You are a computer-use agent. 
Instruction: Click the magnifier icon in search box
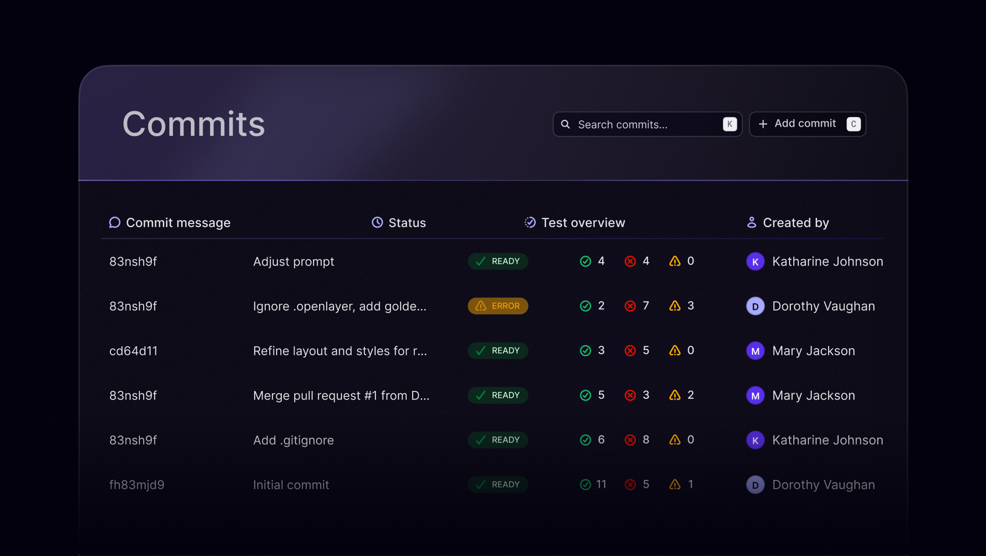[565, 124]
